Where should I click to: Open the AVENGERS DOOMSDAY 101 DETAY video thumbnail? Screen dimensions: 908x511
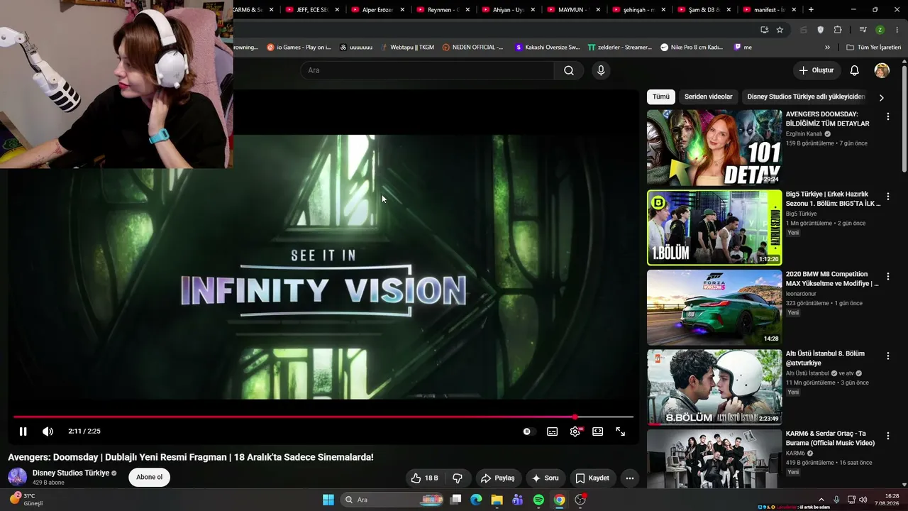tap(714, 148)
